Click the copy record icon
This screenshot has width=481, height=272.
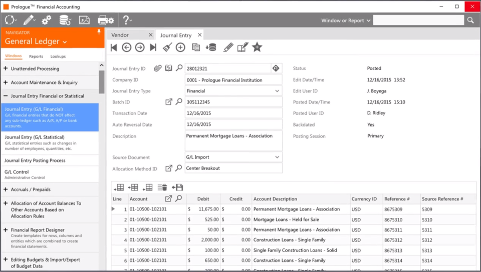click(196, 47)
